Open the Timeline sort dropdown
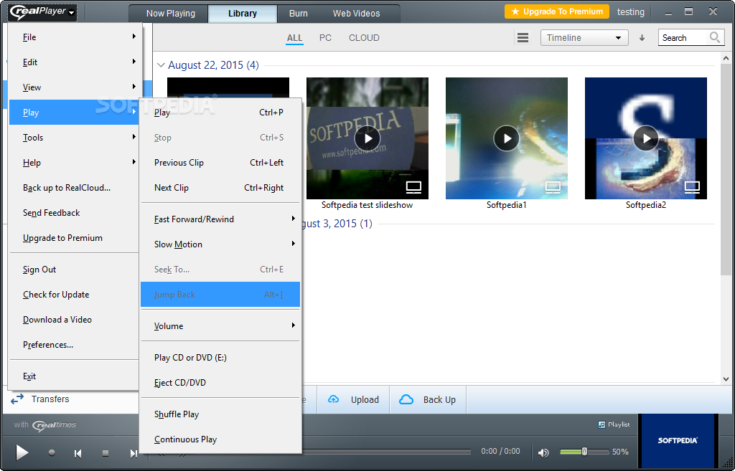The image size is (735, 471). (x=584, y=38)
